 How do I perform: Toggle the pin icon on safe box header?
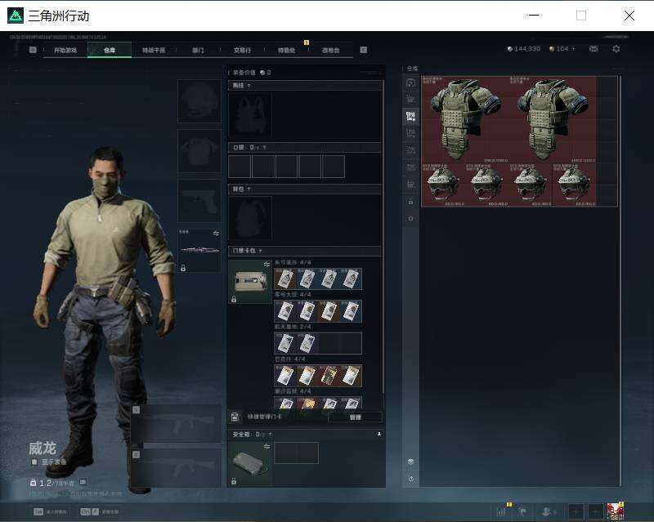coord(379,435)
